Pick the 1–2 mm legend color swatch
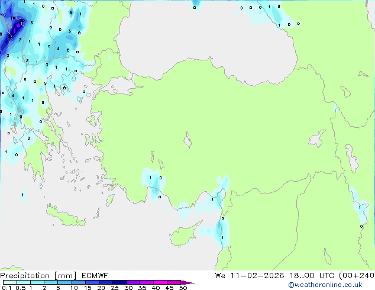Image resolution: width=375 pixels, height=290 pixels. pyautogui.click(x=37, y=282)
